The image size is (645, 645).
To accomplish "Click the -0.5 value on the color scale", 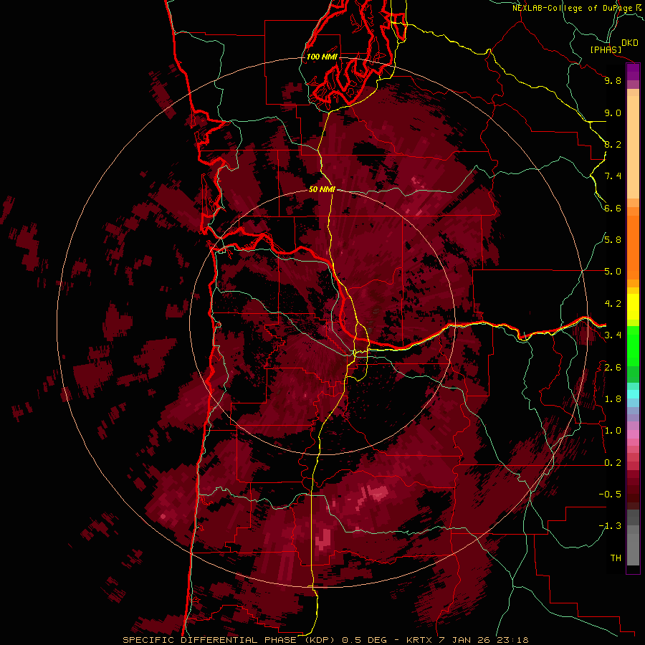I will (x=610, y=494).
